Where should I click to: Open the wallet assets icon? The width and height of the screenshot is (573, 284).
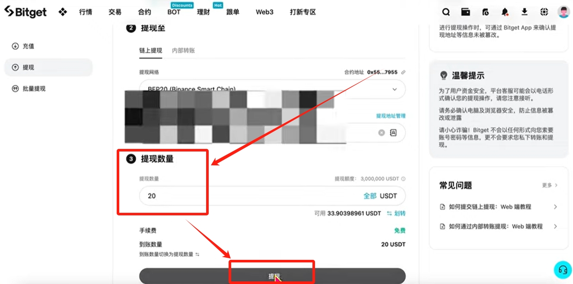pyautogui.click(x=465, y=12)
